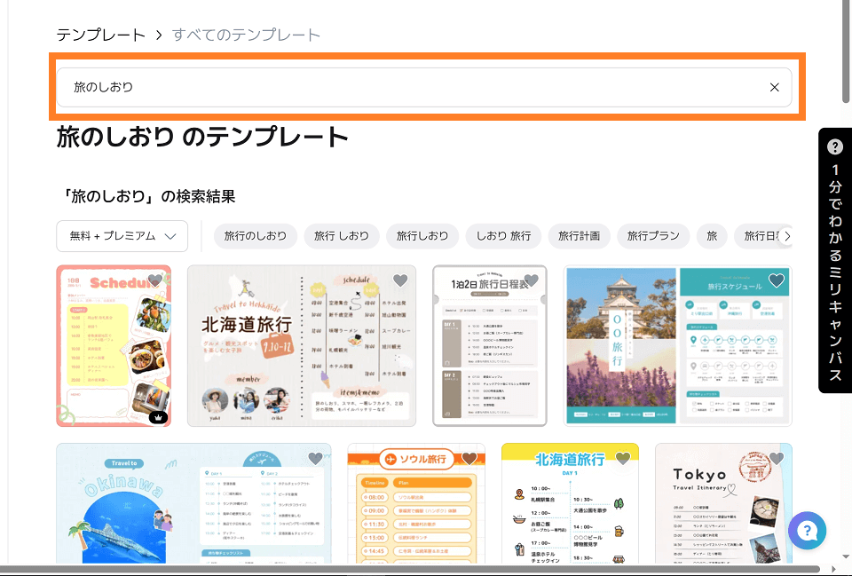Click the 旅のしおり search input field
This screenshot has height=576, width=852.
tap(408, 87)
